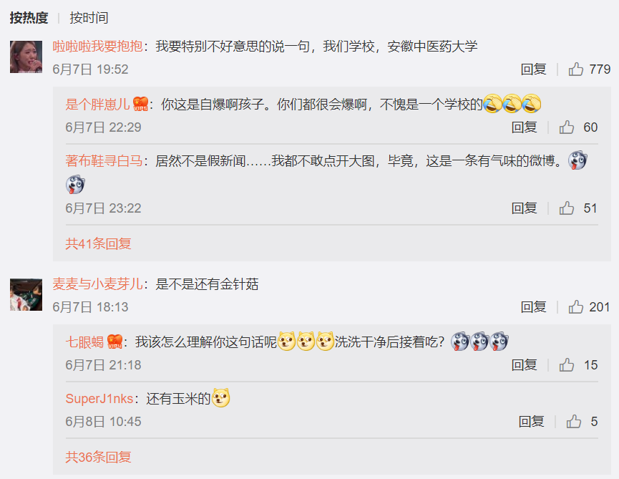Click thumbs-up on 麦麦与小麦芽儿's comment
Image resolution: width=619 pixels, height=479 pixels.
(576, 307)
